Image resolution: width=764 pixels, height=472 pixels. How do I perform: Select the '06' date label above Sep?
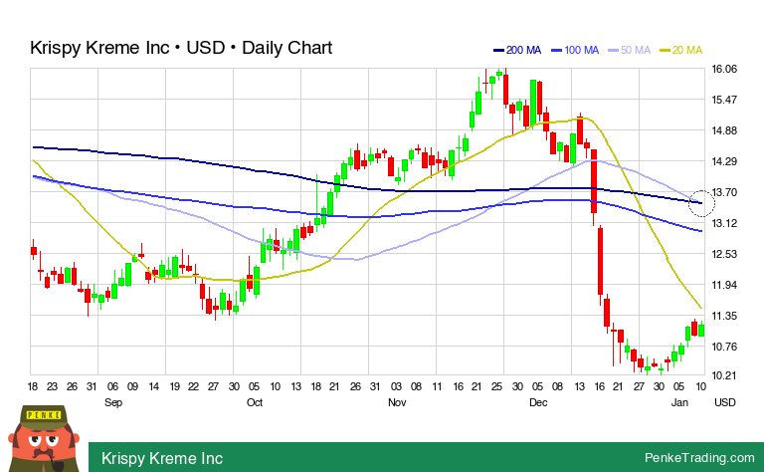click(x=112, y=386)
